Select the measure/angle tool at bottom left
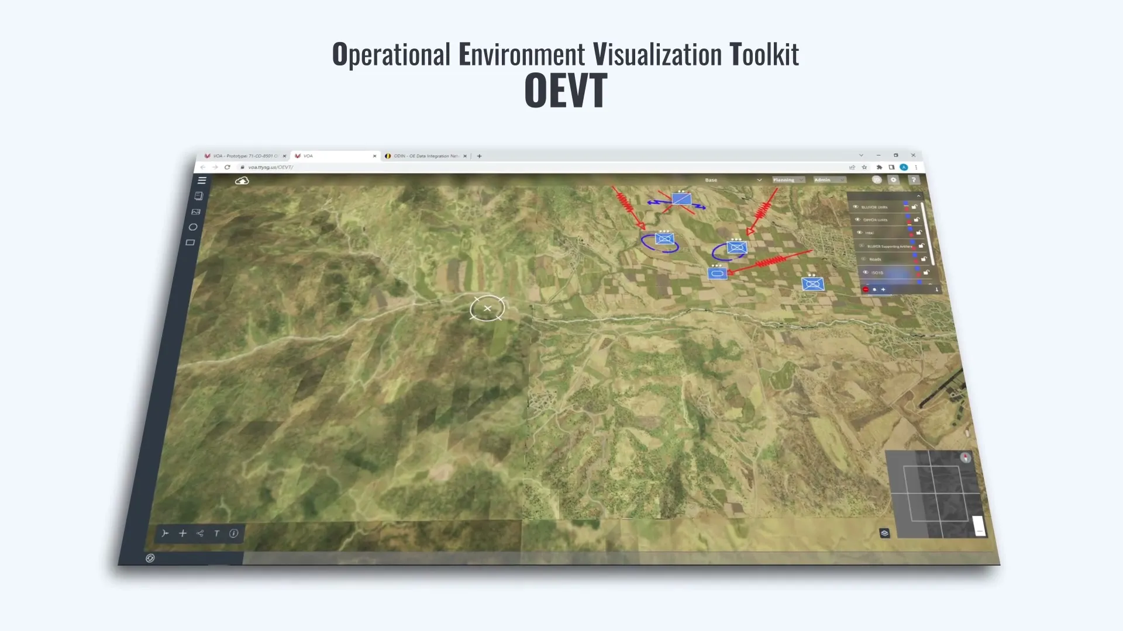The height and width of the screenshot is (631, 1123). point(165,533)
